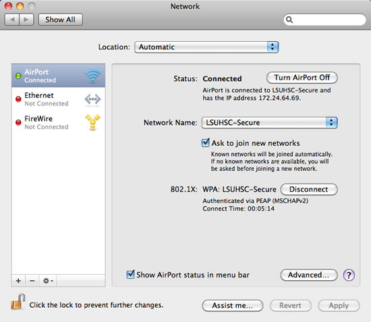The width and height of the screenshot is (371, 322).
Task: Click the lock icon to prevent changes
Action: (18, 302)
